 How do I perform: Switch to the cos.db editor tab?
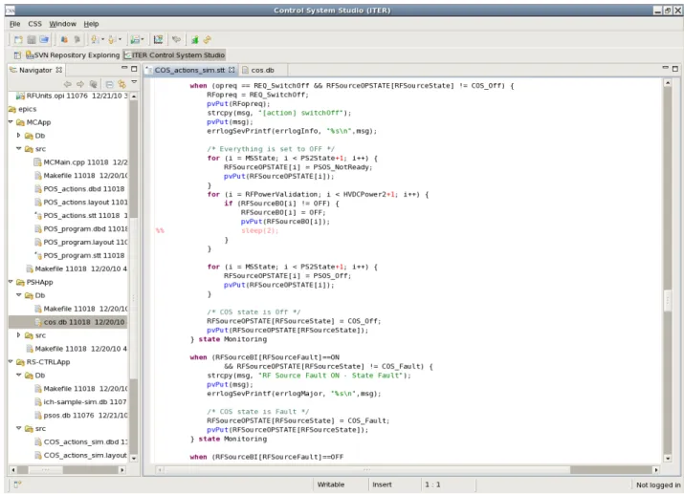click(x=262, y=70)
